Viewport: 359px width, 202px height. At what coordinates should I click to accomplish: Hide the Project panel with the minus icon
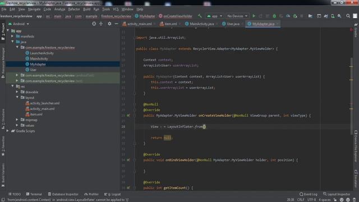116,24
